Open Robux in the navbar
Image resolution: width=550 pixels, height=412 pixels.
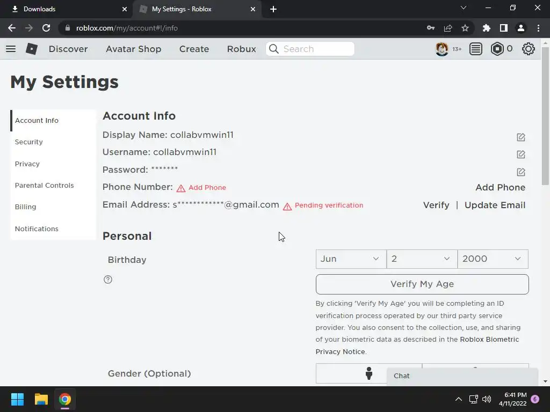241,49
